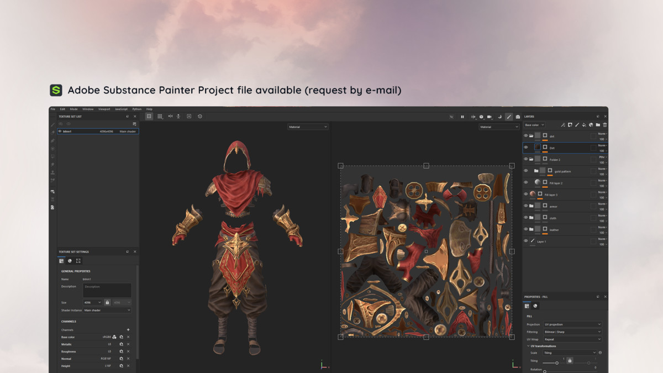Open the File menu
The image size is (663, 373).
pos(53,109)
